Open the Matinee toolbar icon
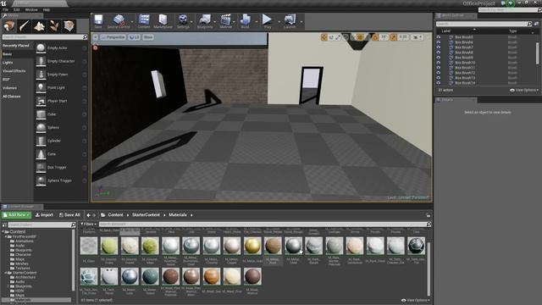 (x=226, y=21)
